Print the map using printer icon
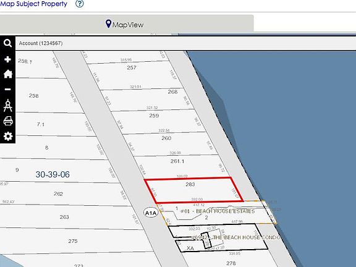 point(8,121)
